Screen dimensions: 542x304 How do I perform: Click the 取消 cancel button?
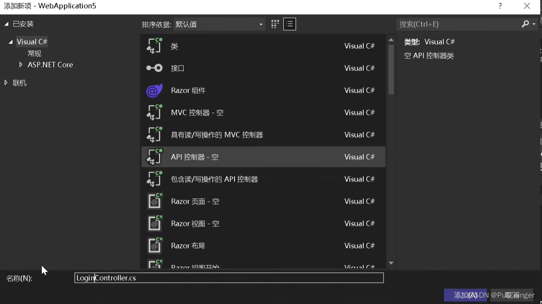click(x=512, y=295)
